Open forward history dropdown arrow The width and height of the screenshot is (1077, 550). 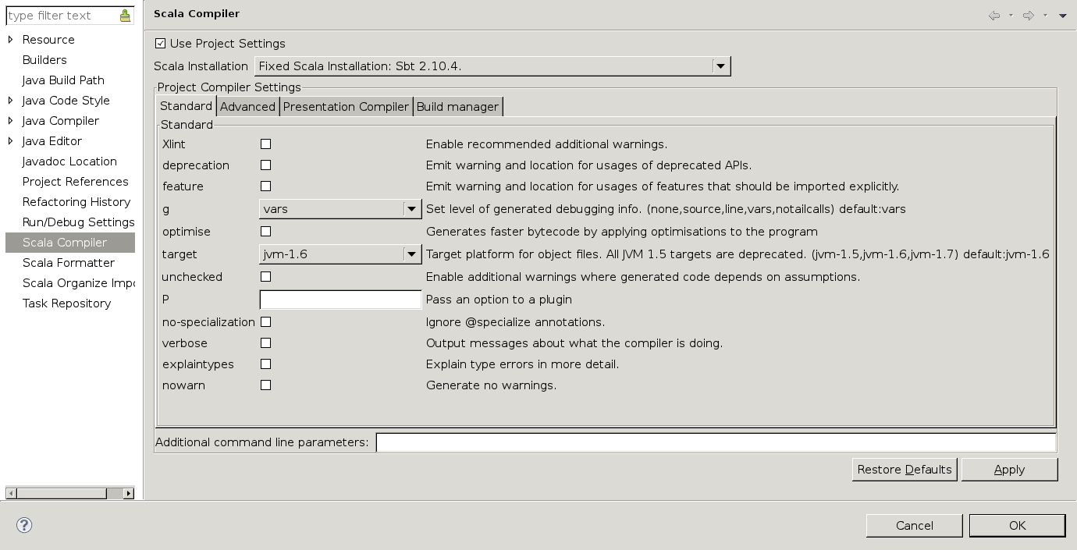point(1045,16)
